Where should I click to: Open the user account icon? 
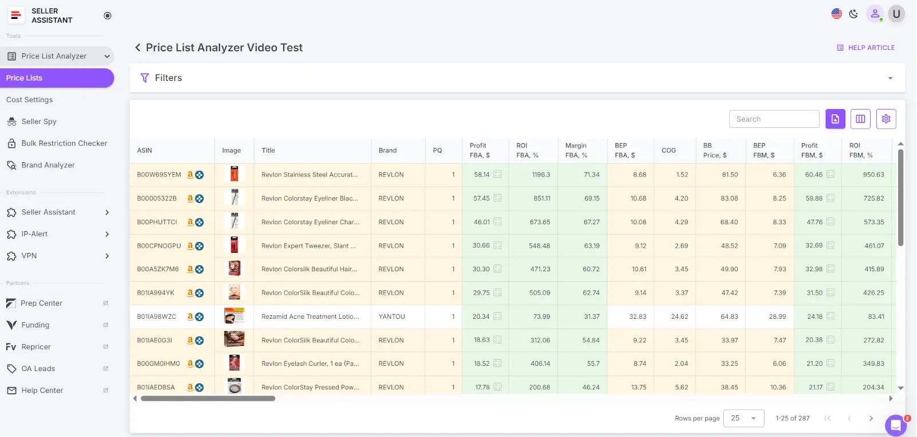(x=875, y=14)
